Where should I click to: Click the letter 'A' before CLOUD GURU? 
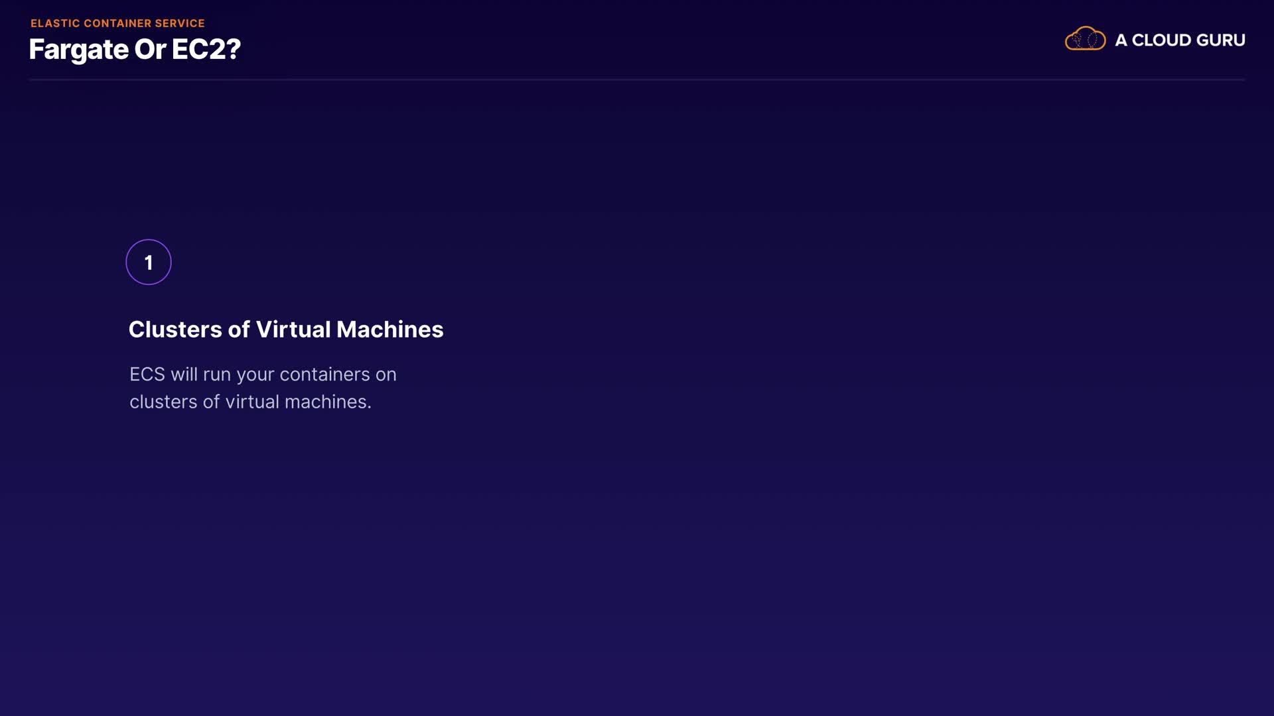pyautogui.click(x=1121, y=40)
